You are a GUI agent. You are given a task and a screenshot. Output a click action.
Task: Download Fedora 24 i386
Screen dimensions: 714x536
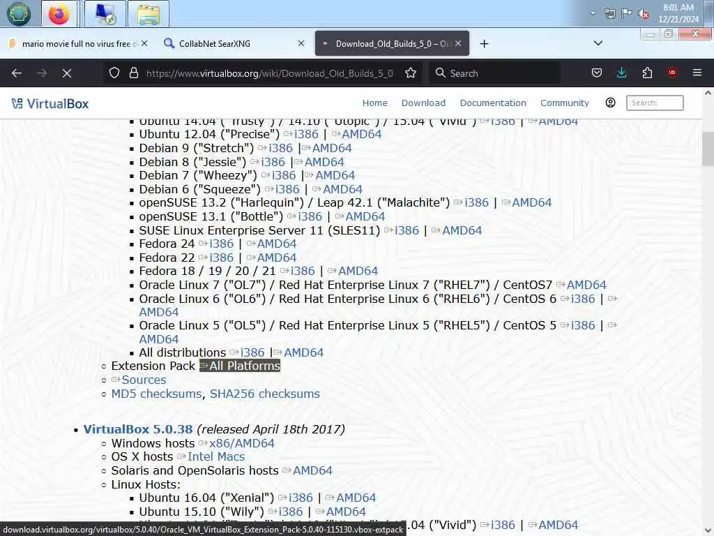point(221,244)
